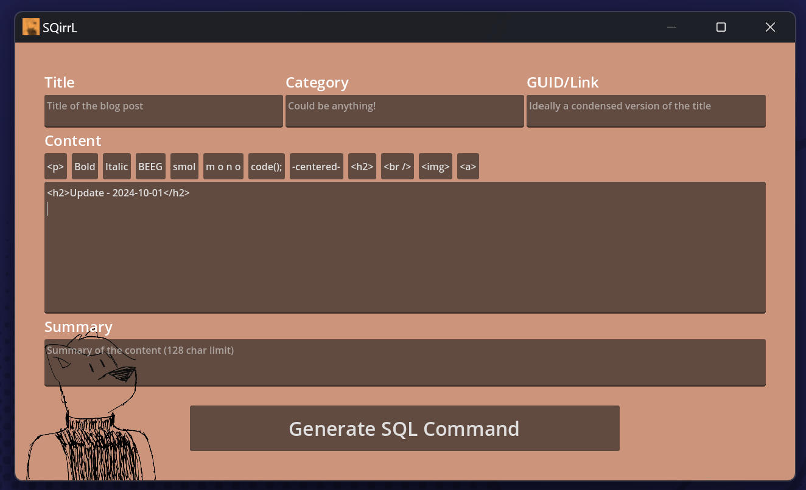Image resolution: width=806 pixels, height=490 pixels.
Task: Apply -centered- alignment to the content
Action: point(316,166)
